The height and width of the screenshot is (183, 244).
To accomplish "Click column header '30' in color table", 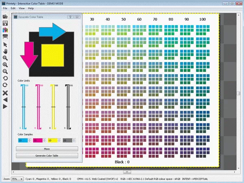I will (92, 19).
